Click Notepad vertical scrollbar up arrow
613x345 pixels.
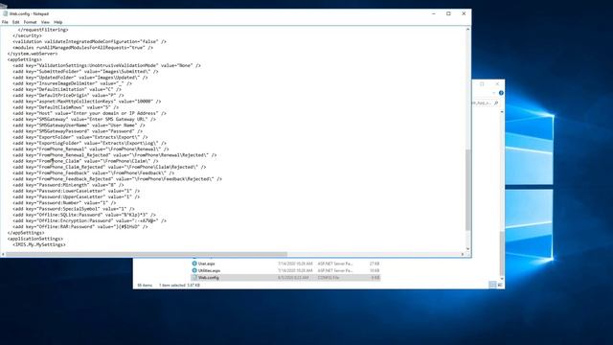click(x=468, y=30)
